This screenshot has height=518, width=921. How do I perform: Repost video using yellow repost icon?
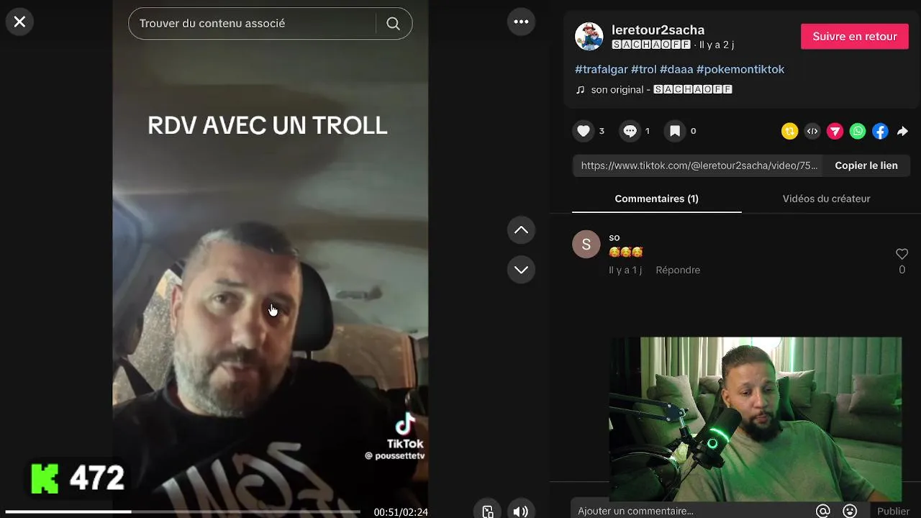coord(789,131)
